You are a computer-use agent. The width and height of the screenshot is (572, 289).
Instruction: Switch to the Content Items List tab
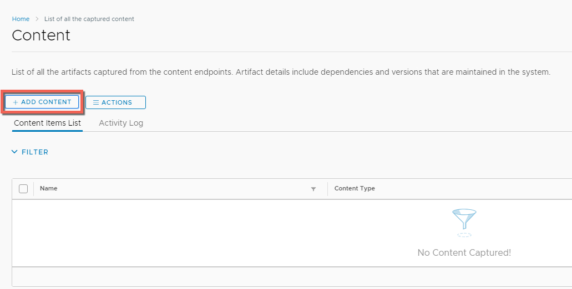[47, 123]
